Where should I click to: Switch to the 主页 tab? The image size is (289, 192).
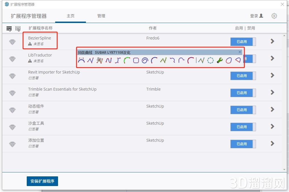pyautogui.click(x=71, y=16)
